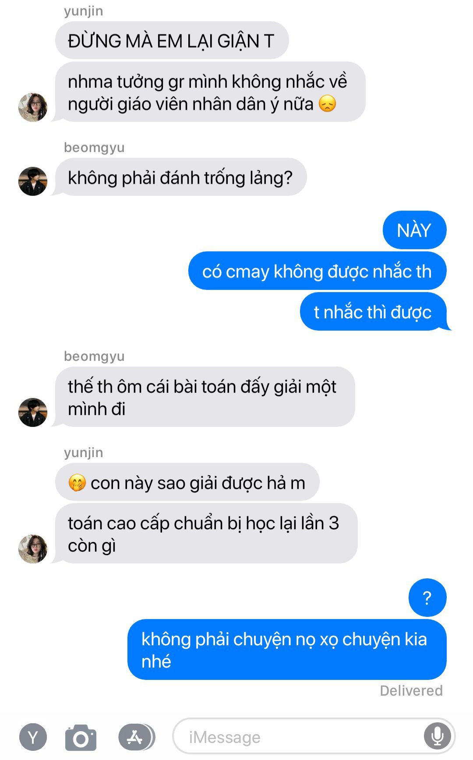
Task: Tap the blue '?' message bubble
Action: (x=427, y=598)
